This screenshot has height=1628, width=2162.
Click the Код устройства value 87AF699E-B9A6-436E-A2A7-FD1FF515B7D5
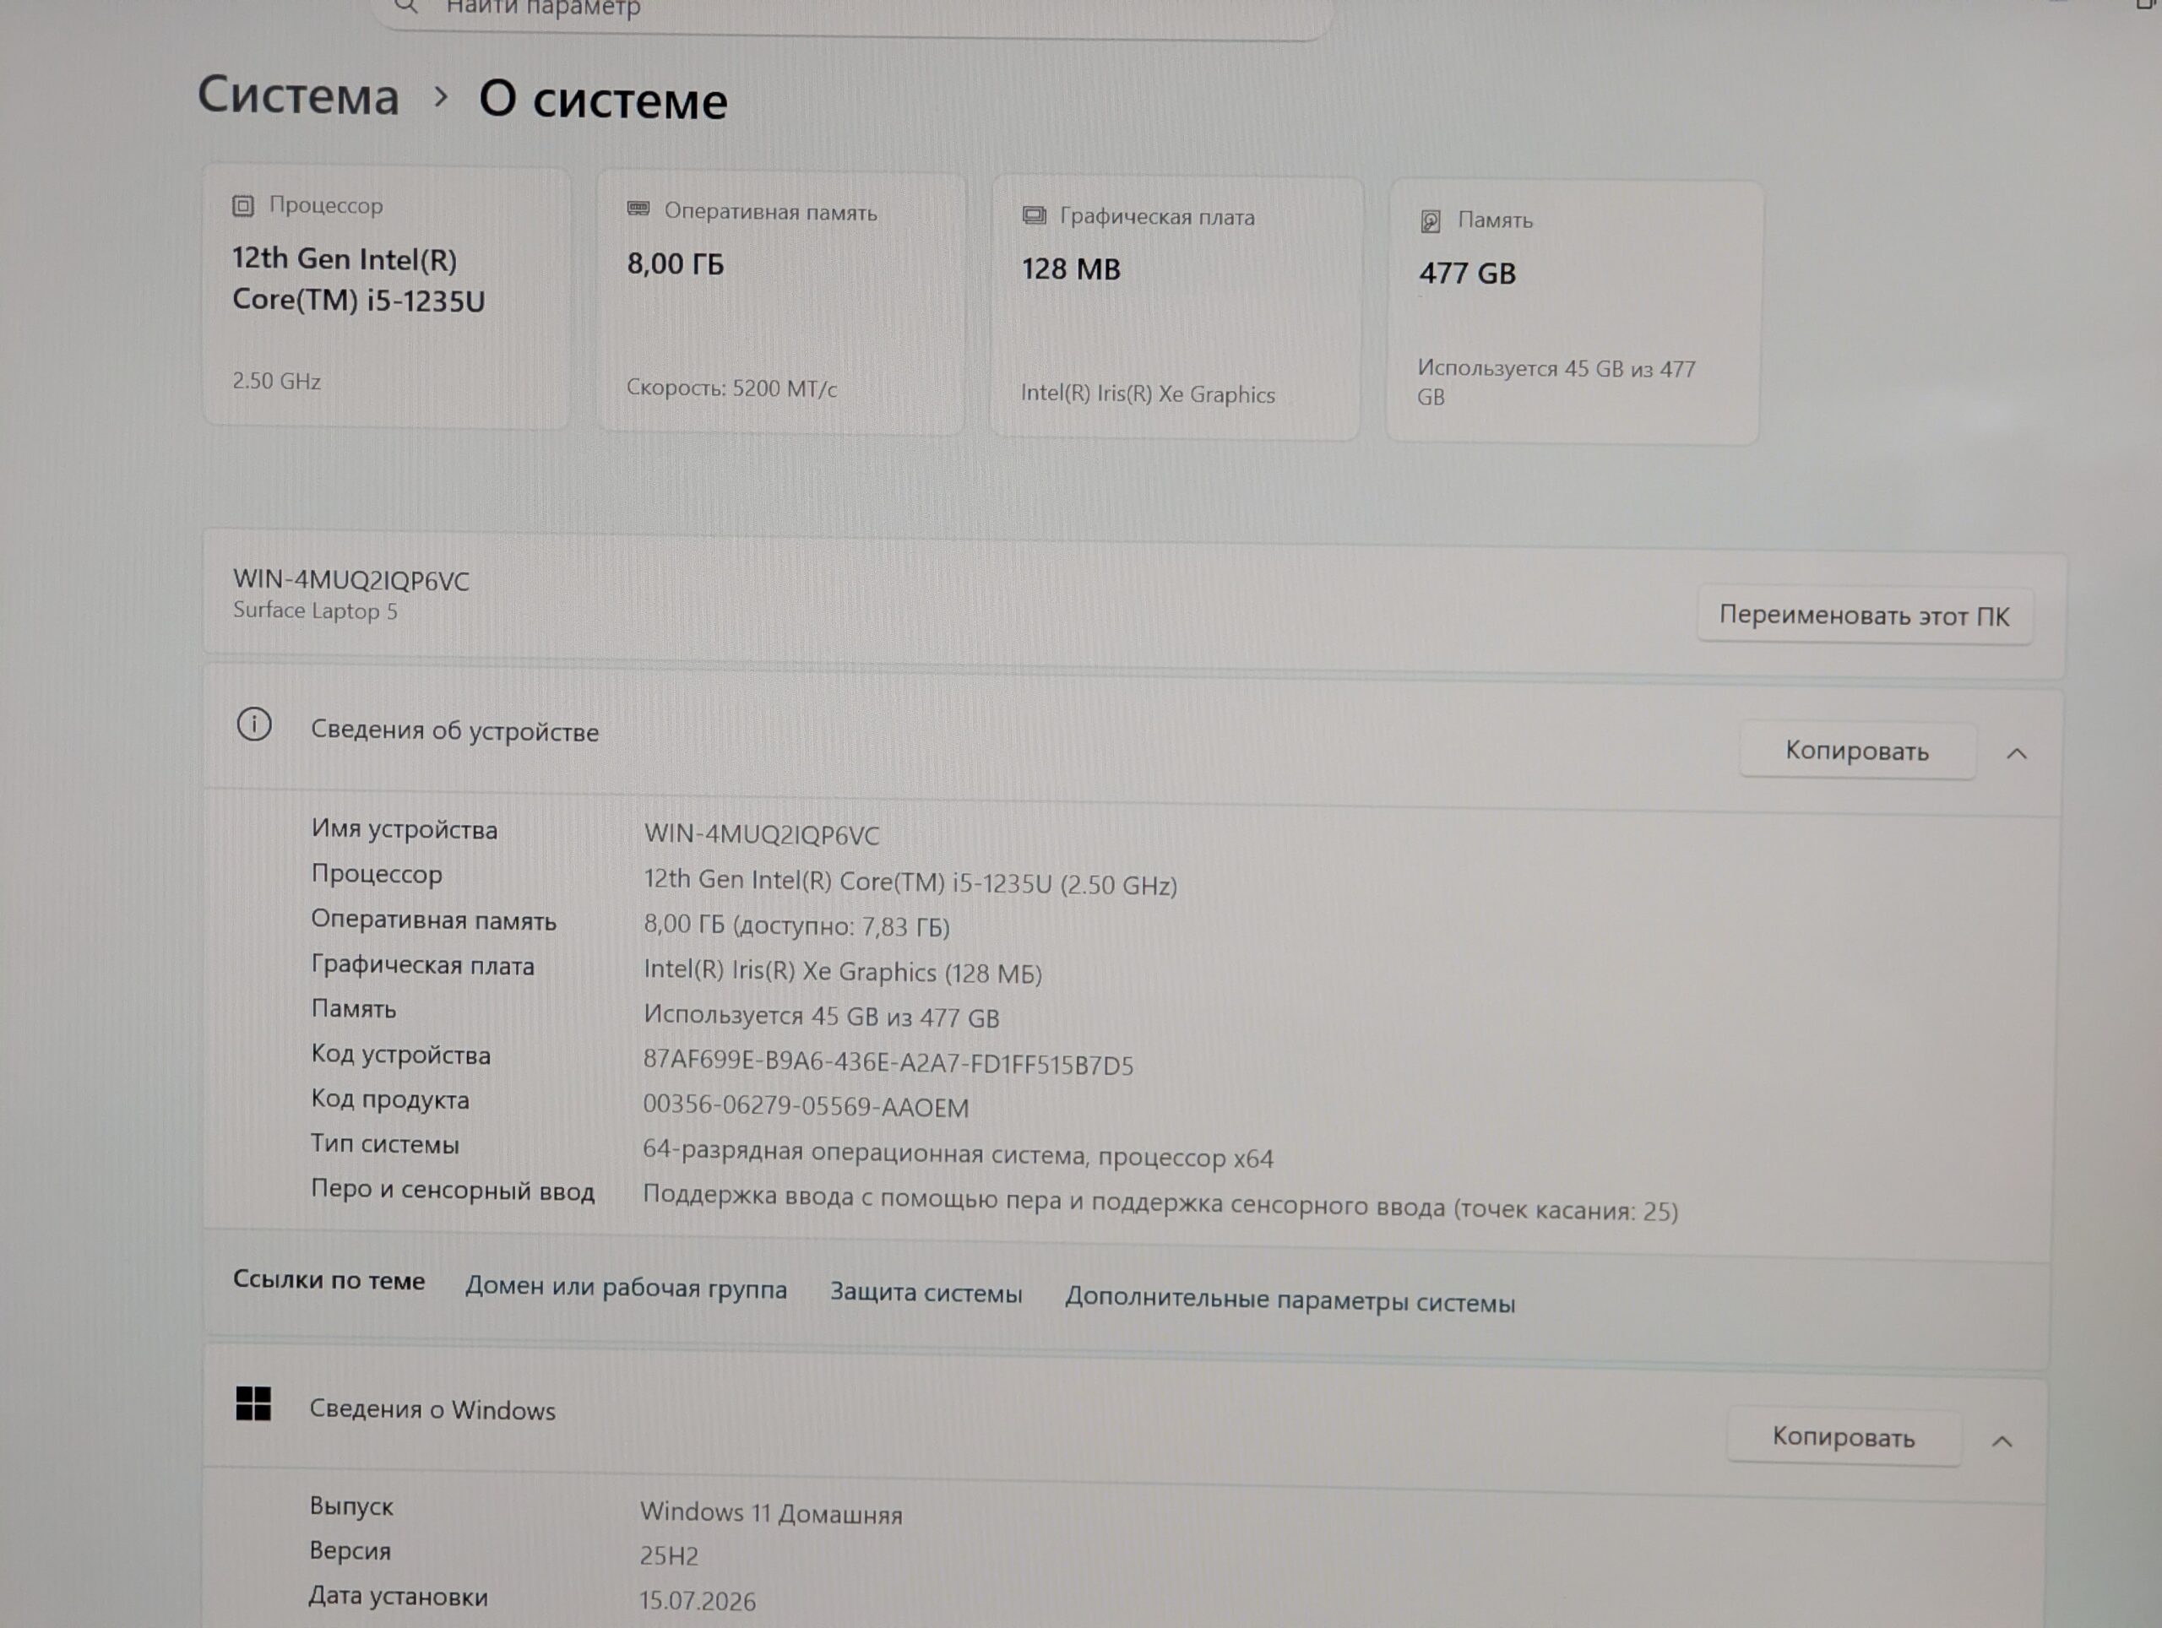coord(888,1063)
